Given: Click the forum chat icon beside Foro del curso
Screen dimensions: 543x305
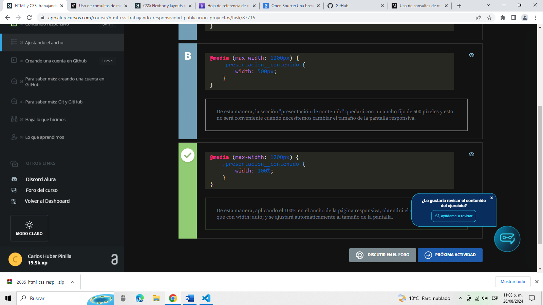Looking at the screenshot, I should 14,190.
